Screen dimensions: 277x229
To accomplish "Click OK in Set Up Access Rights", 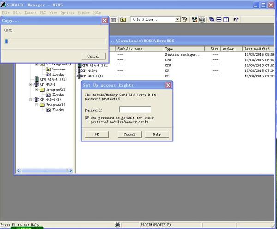I will 97,135.
